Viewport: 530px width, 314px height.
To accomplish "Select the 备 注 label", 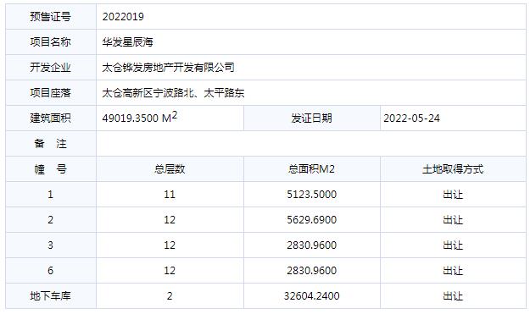I will (51, 144).
